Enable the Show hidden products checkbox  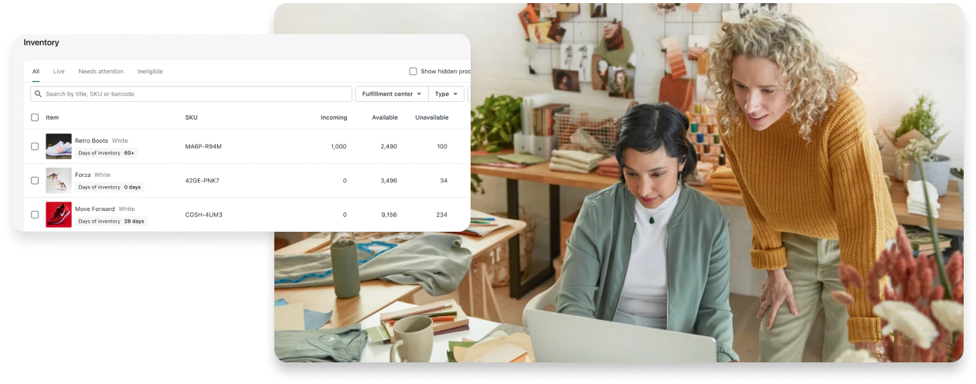413,71
